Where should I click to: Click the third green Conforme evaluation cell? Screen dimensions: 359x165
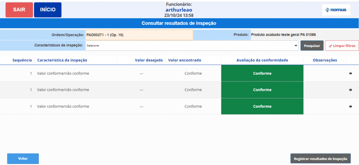pos(262,106)
